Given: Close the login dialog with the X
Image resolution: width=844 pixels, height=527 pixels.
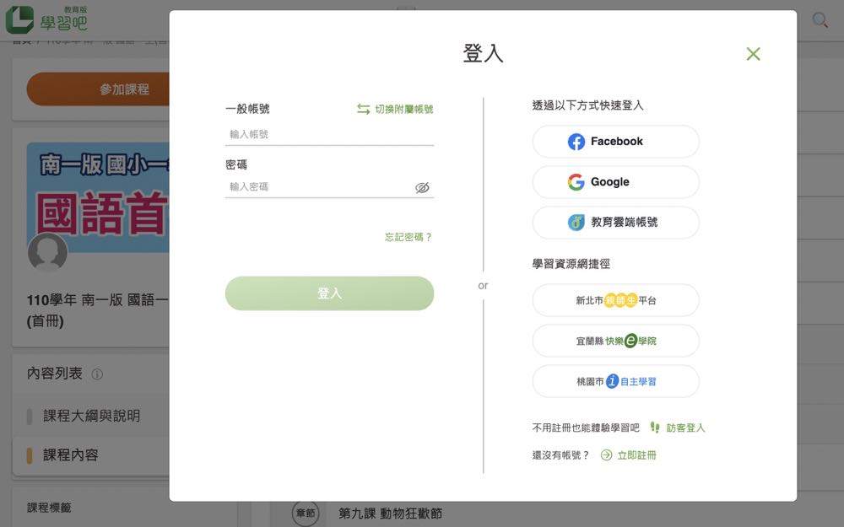Looking at the screenshot, I should [753, 54].
